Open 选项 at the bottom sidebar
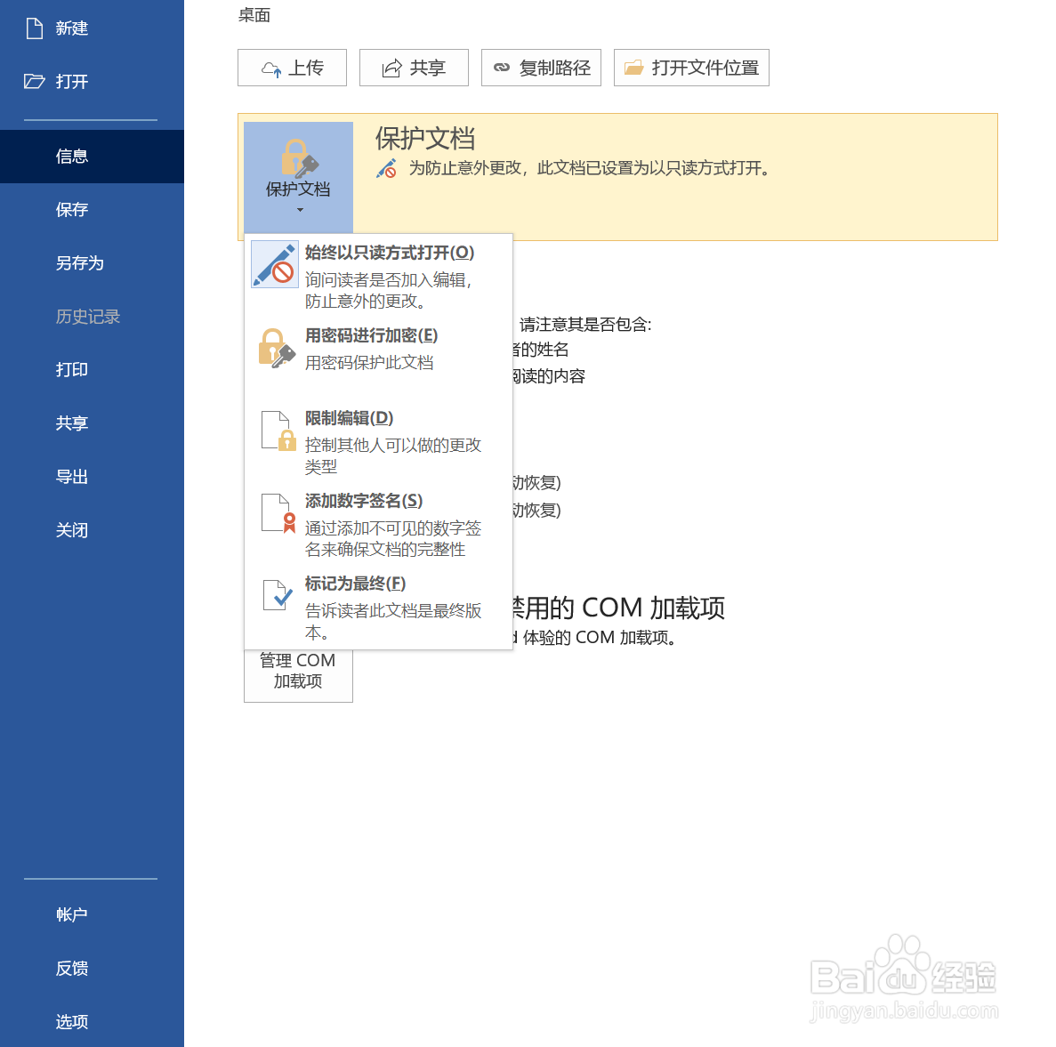Viewport: 1056px width, 1047px height. click(x=71, y=1021)
